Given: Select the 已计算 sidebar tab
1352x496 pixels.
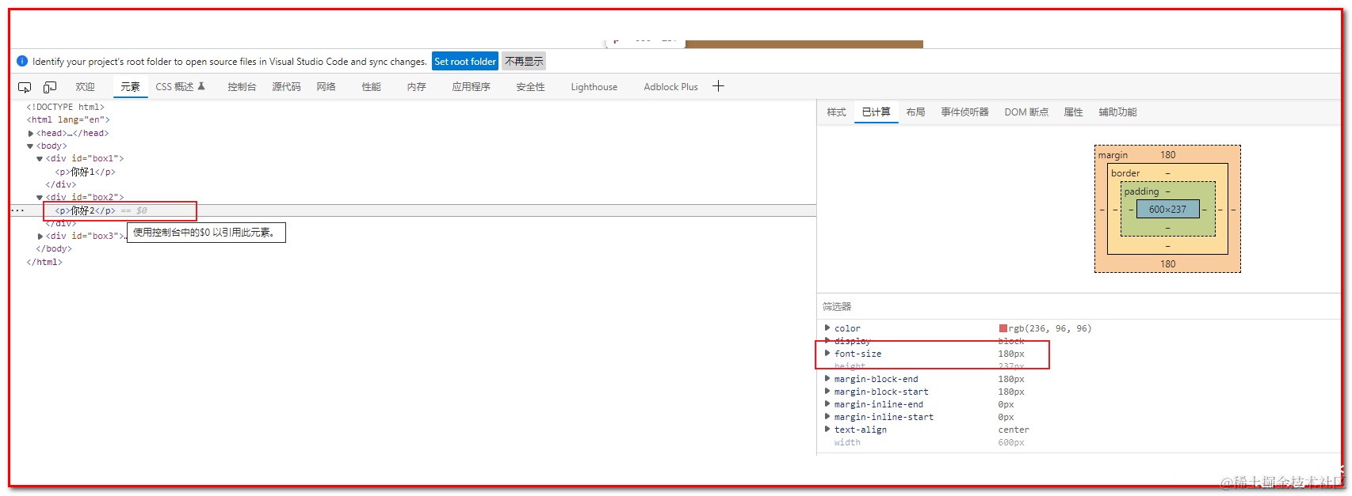Looking at the screenshot, I should (876, 112).
